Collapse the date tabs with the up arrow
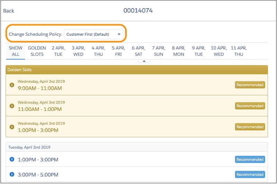277x184 pixels. tap(144, 61)
